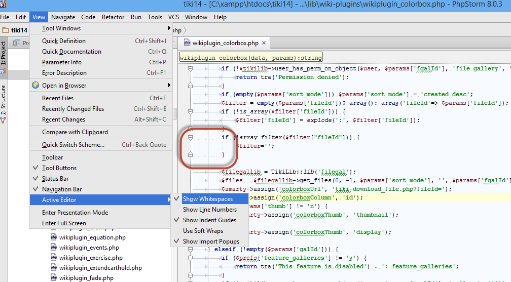The width and height of the screenshot is (511, 282).
Task: Open the Refactor menu
Action: (113, 17)
